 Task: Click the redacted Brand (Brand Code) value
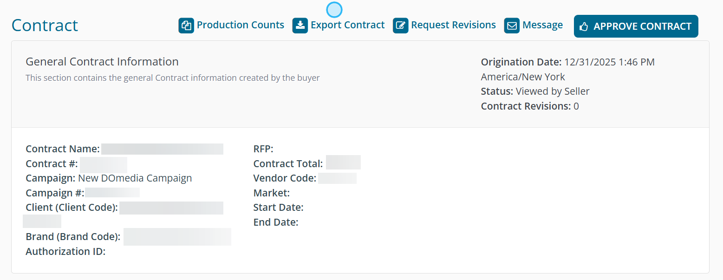[177, 237]
